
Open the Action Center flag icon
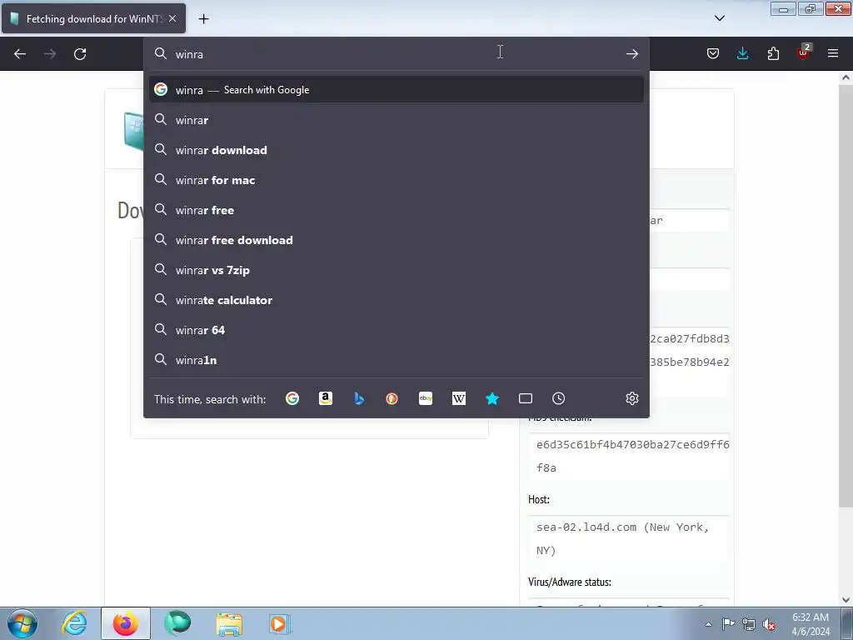pyautogui.click(x=728, y=624)
